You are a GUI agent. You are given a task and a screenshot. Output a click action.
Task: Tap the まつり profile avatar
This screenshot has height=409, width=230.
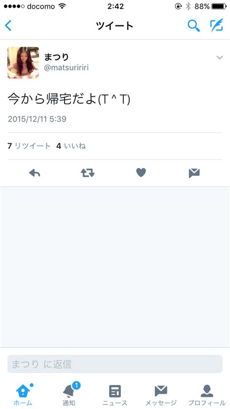pyautogui.click(x=23, y=63)
